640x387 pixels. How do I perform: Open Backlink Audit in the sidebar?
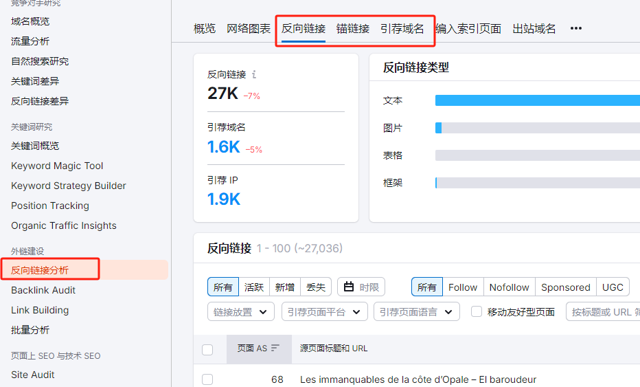(x=43, y=290)
